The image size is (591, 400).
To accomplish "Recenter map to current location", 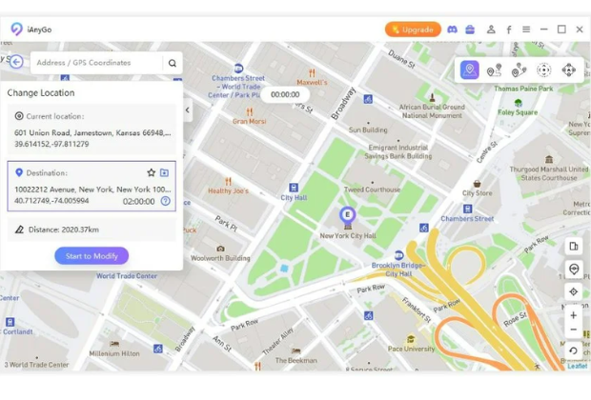I will click(574, 291).
